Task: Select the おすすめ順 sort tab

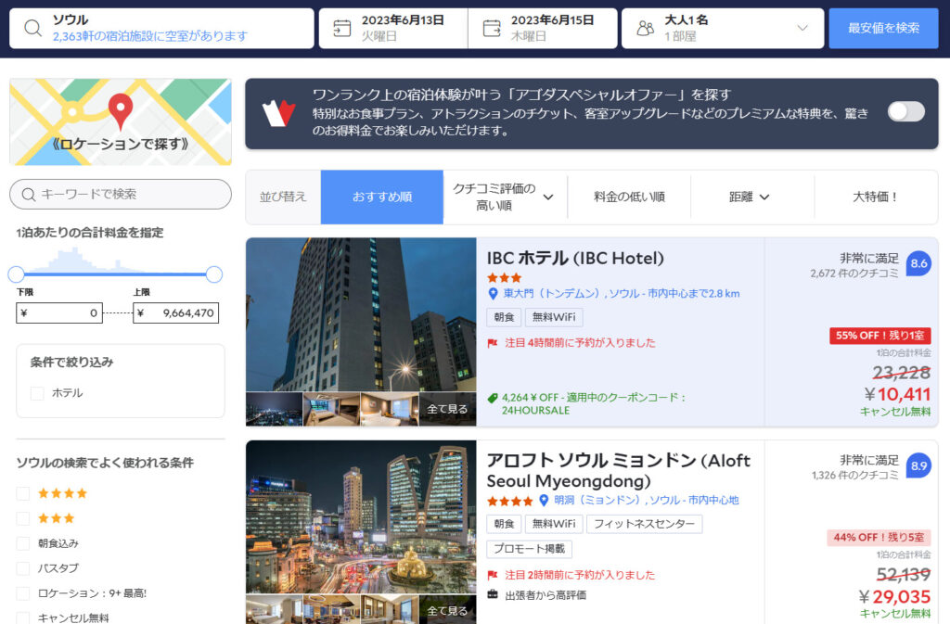Action: click(x=382, y=197)
